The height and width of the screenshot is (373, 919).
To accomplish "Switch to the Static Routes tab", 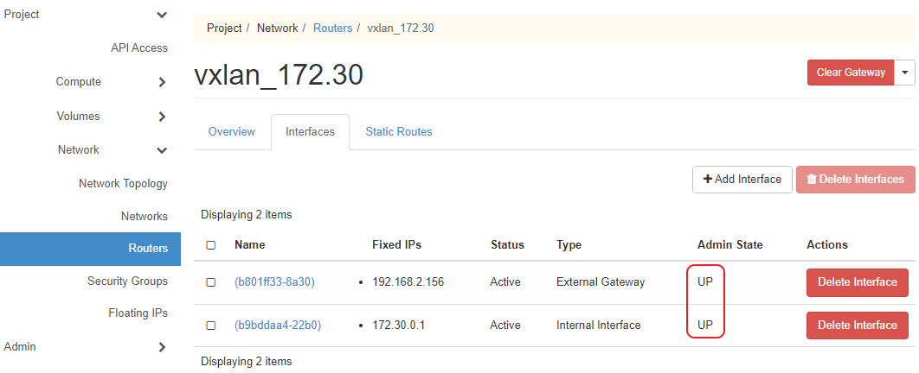I will tap(398, 132).
